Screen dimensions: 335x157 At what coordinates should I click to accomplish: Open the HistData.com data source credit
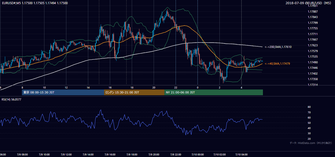pyautogui.click(x=311, y=143)
